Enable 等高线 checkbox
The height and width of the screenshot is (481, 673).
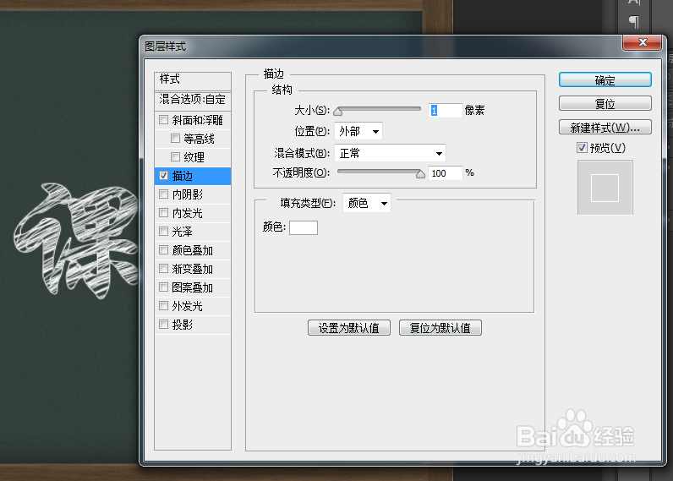[175, 138]
